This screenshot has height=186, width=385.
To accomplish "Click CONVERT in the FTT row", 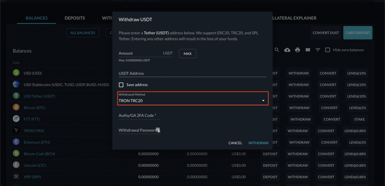I will tap(332, 119).
